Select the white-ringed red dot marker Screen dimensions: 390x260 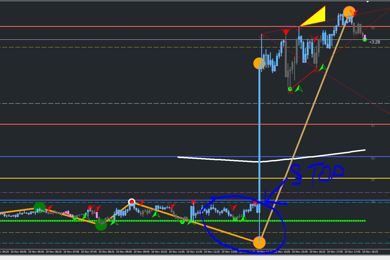pyautogui.click(x=132, y=202)
